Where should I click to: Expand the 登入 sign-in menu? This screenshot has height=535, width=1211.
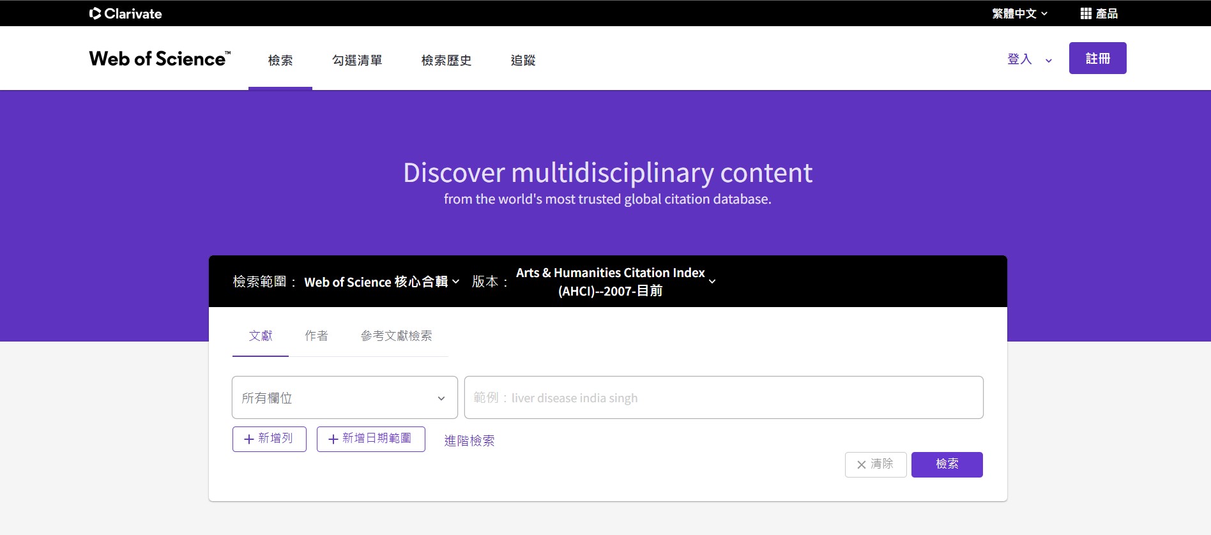[1030, 59]
